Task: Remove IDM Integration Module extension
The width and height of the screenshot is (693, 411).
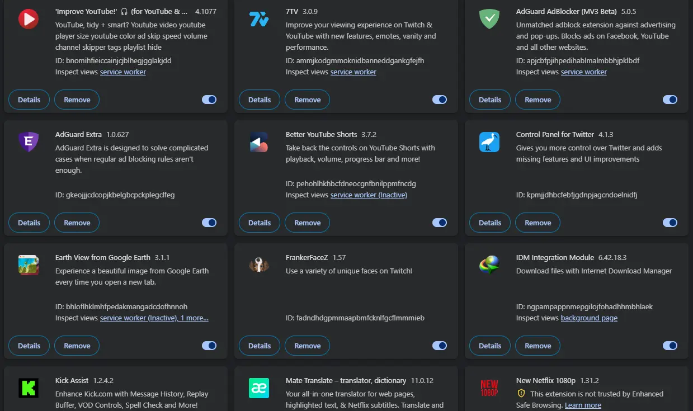Action: click(x=538, y=346)
